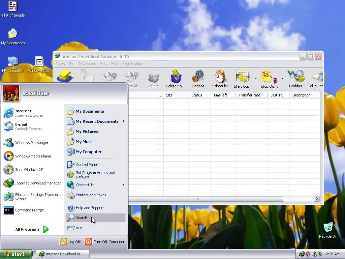345x259 pixels.
Task: Click Turn Off Computer button
Action: [x=105, y=242]
